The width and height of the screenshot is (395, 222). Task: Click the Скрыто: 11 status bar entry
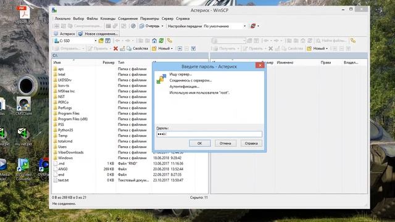click(x=199, y=197)
